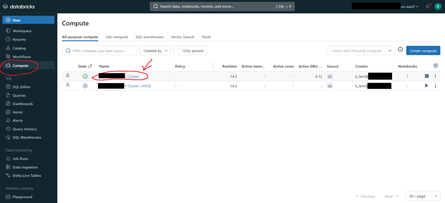Open the Created by dropdown
Viewport: 445px width, 203px height.
point(155,51)
